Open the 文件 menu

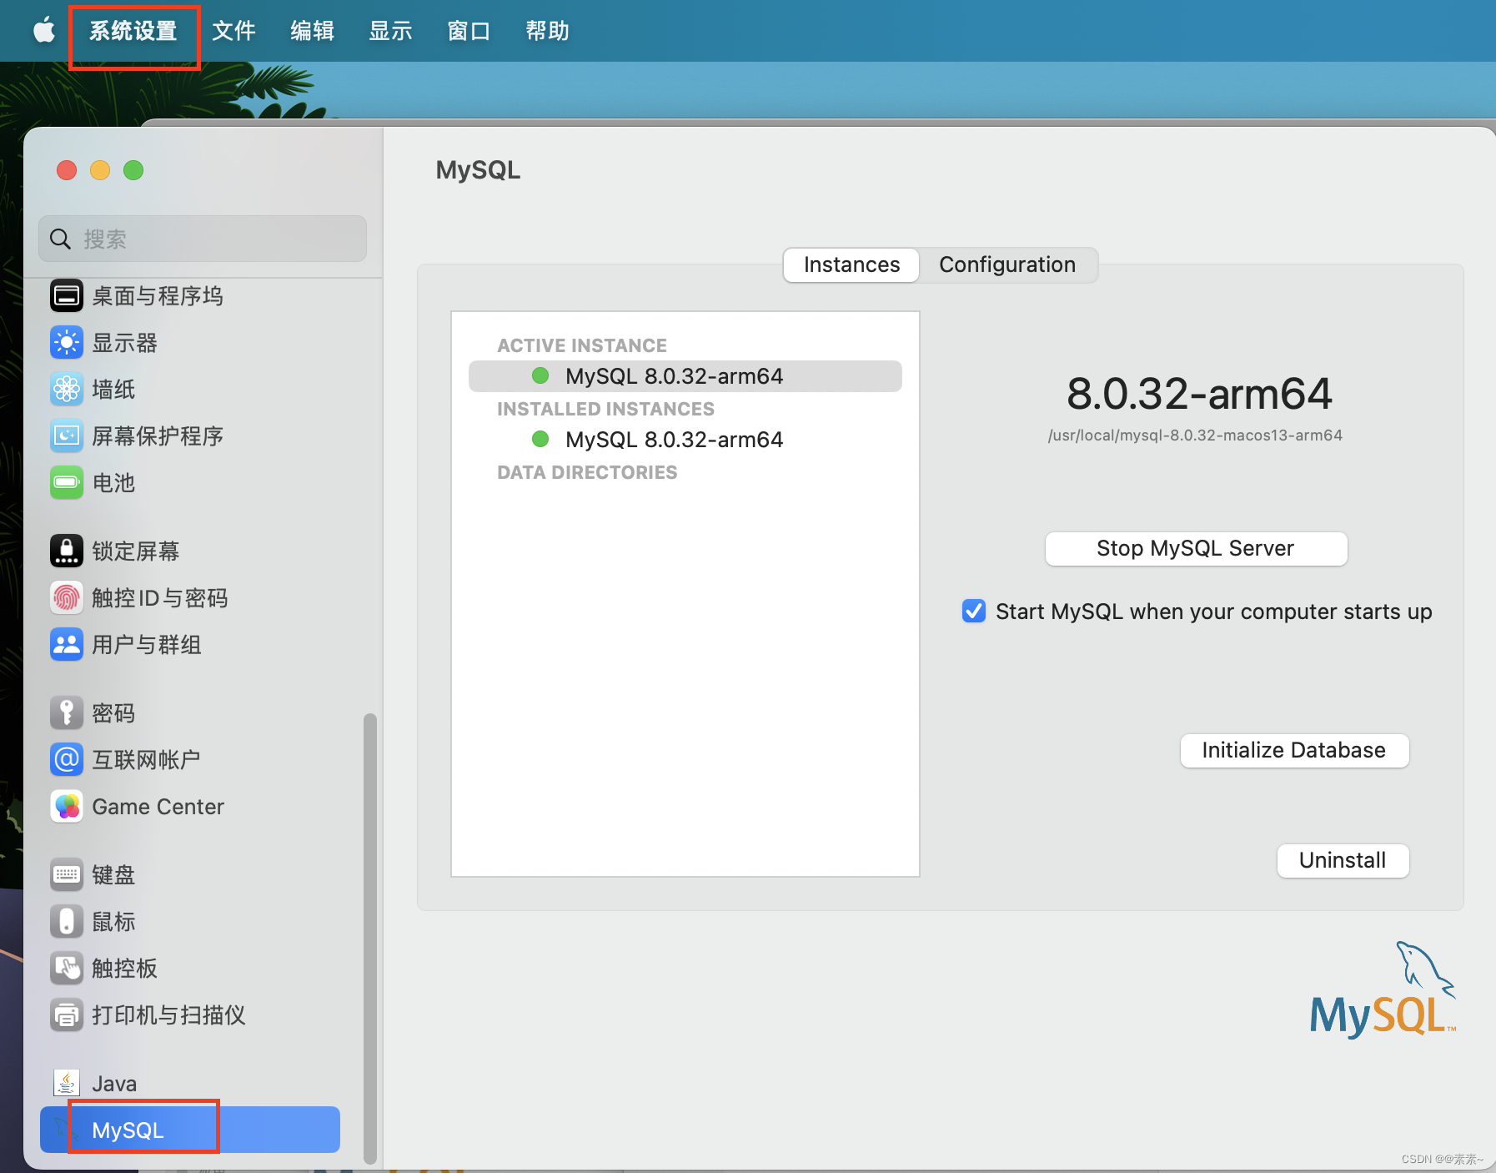[x=233, y=31]
